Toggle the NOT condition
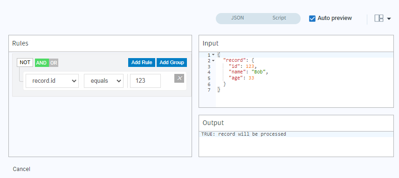This screenshot has width=399, height=178. (x=25, y=62)
